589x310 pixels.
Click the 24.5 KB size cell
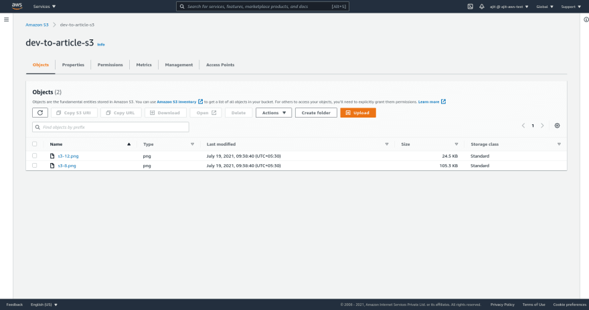click(450, 156)
